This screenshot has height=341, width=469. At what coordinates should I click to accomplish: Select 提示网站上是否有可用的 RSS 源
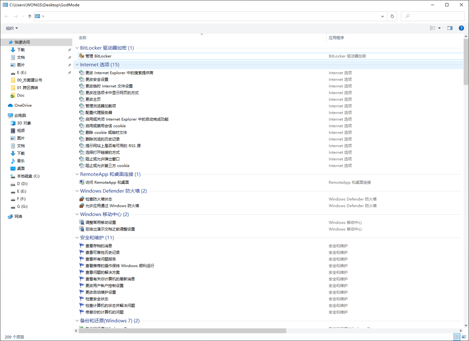pyautogui.click(x=113, y=146)
